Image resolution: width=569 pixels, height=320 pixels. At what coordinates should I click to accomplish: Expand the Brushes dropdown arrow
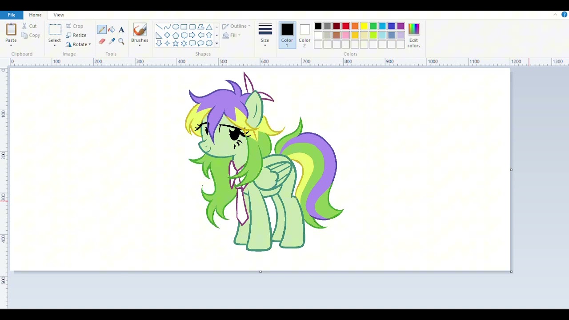(140, 45)
